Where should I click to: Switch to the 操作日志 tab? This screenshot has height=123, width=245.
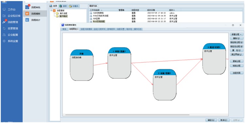pos(138,29)
